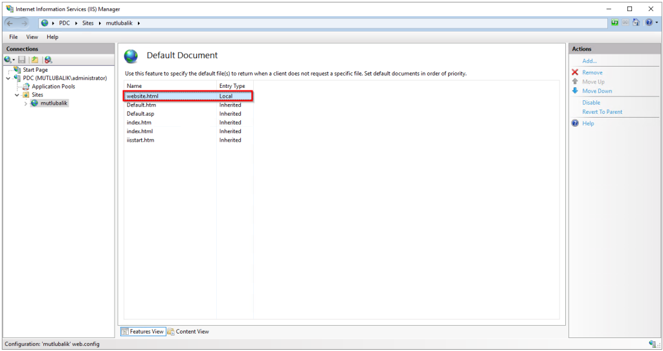Click the mutlubalik site globe icon
Viewport: 663px width, 351px height.
click(x=35, y=103)
